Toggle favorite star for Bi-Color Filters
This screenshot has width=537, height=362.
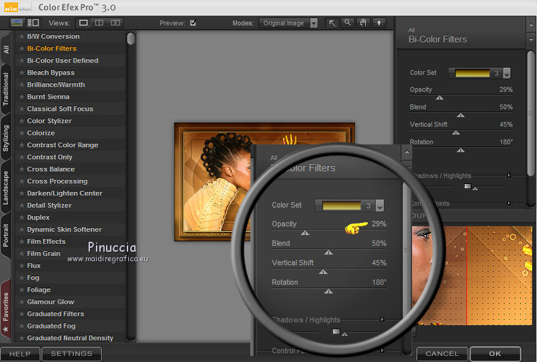click(21, 48)
